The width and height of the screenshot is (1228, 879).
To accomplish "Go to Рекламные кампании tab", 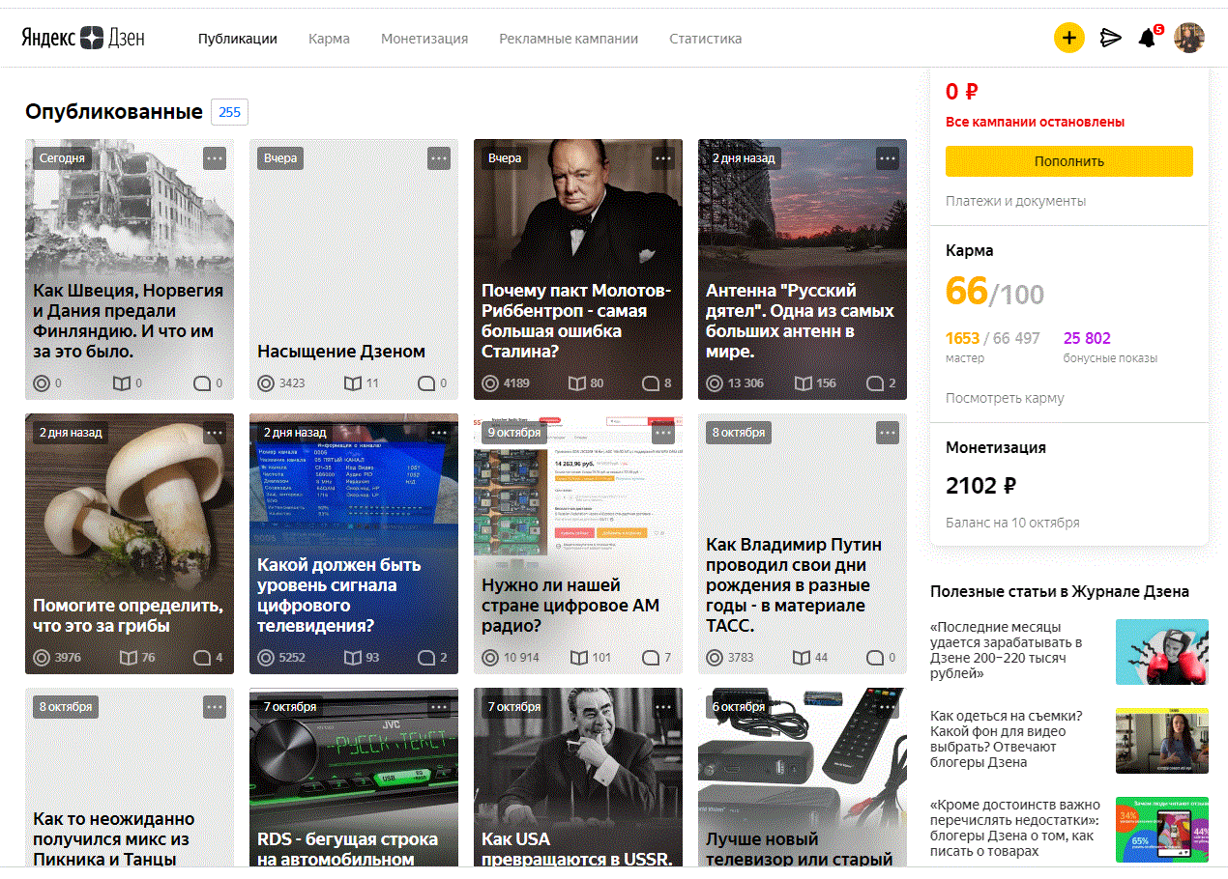I will pos(569,39).
